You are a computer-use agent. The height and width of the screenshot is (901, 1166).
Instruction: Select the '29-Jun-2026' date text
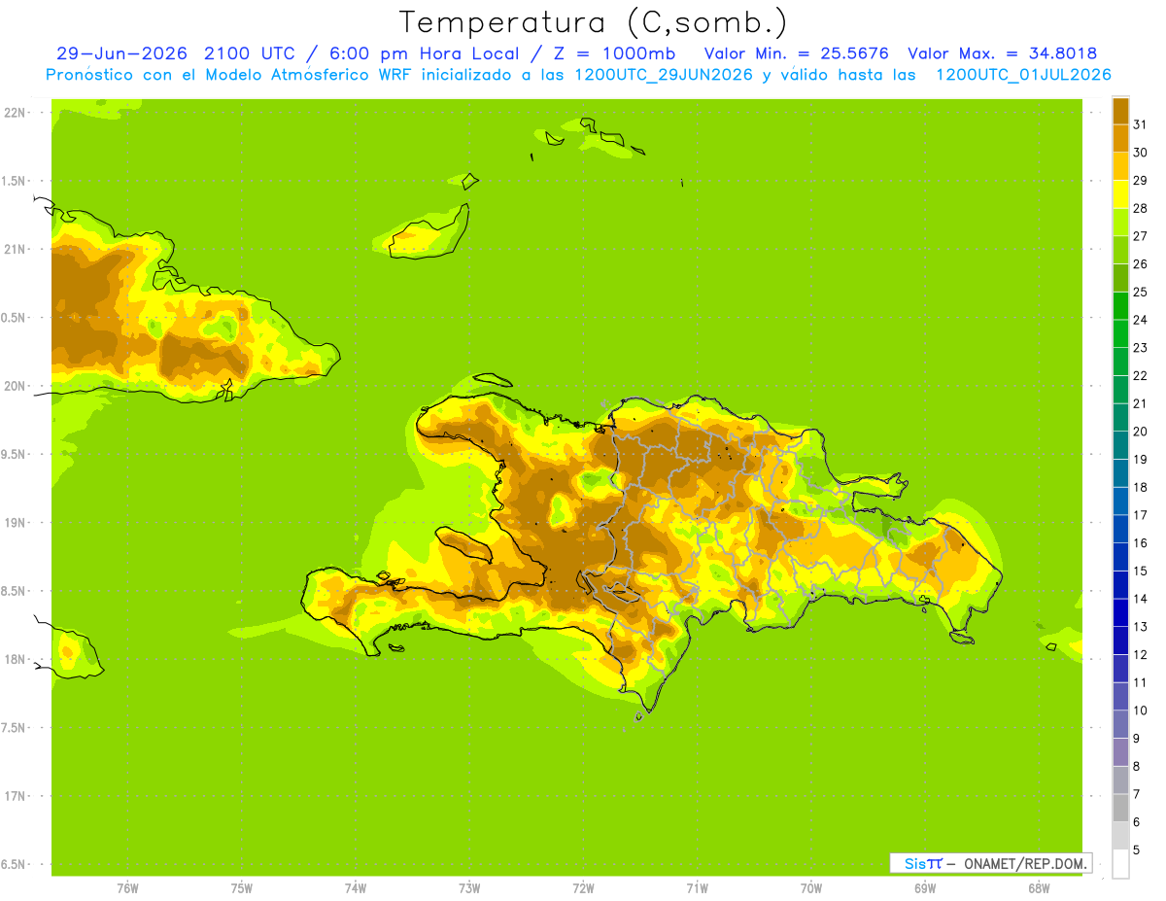click(122, 53)
